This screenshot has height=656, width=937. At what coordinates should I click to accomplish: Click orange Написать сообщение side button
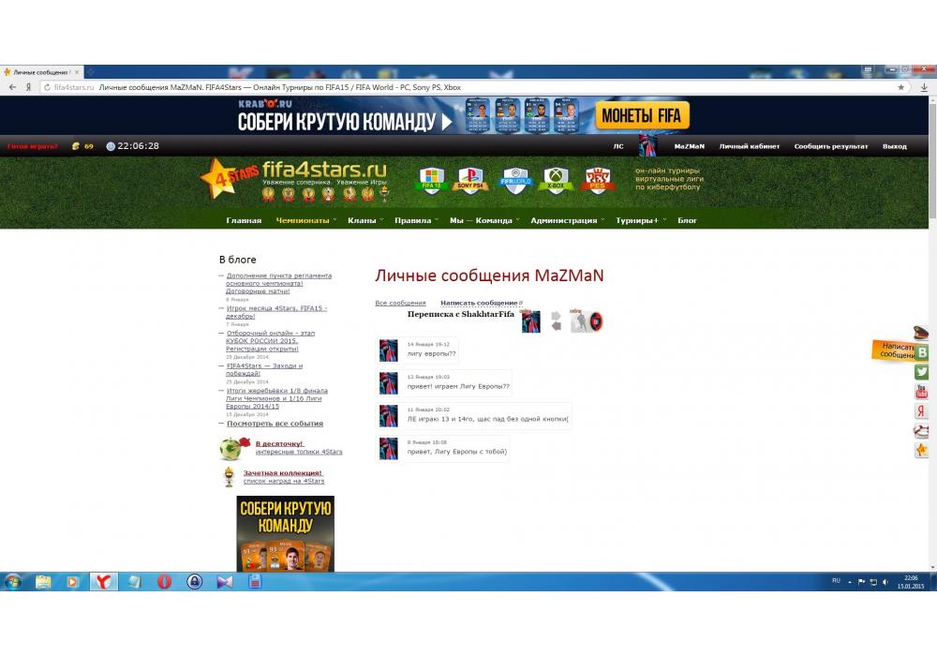(894, 350)
